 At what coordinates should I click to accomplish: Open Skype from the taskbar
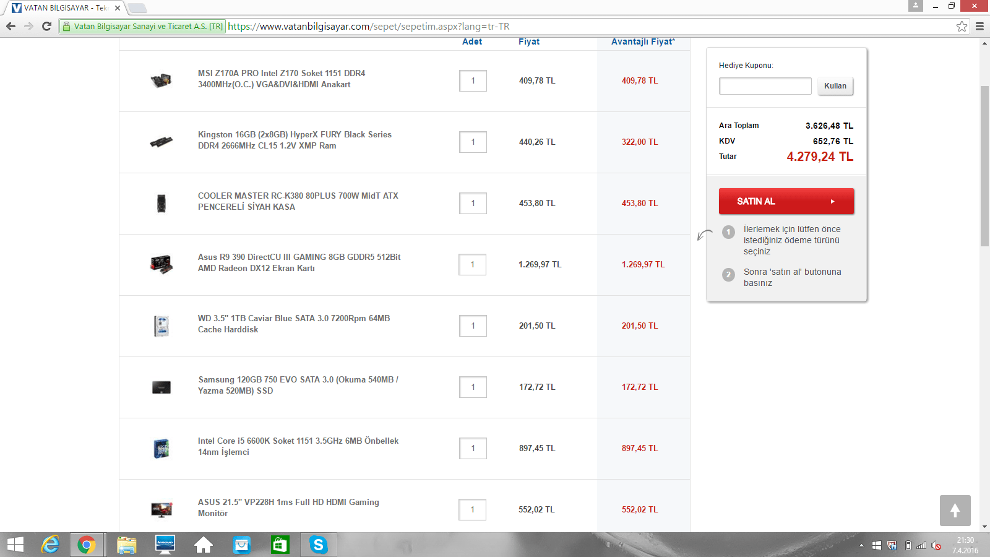(x=318, y=545)
